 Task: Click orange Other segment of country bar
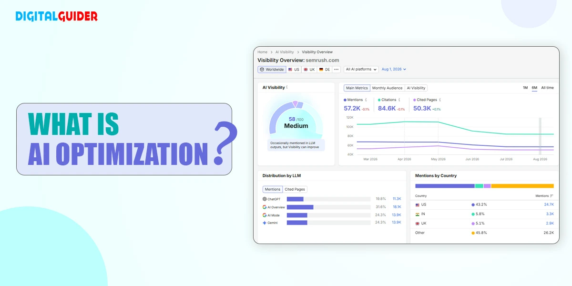click(x=522, y=186)
